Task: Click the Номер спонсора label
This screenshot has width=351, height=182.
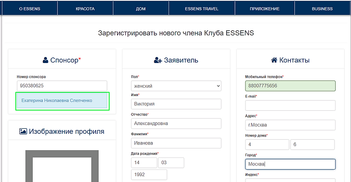Action: (x=31, y=77)
